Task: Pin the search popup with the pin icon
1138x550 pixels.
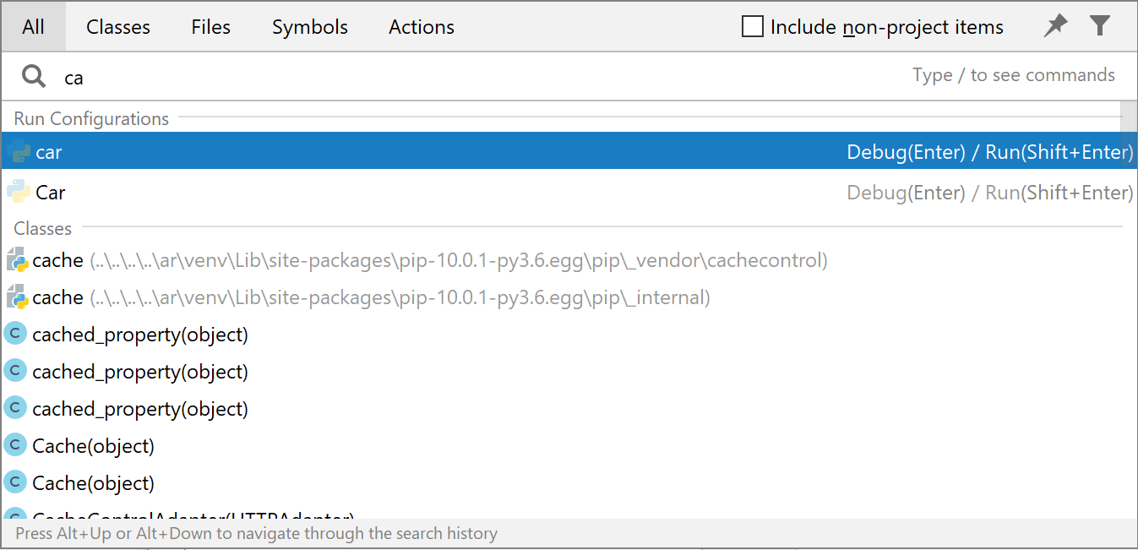Action: click(1055, 26)
